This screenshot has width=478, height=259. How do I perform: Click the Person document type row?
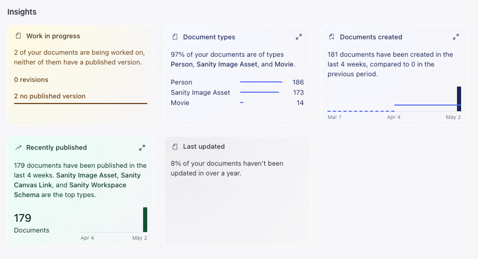(x=237, y=82)
